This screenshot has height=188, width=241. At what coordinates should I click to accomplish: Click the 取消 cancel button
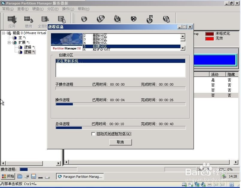tap(120, 142)
